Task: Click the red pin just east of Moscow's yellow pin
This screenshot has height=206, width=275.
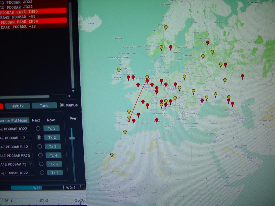Action: click(225, 65)
